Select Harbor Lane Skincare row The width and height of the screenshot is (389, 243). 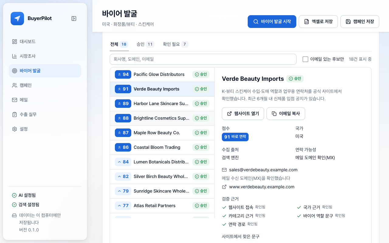[x=162, y=104]
